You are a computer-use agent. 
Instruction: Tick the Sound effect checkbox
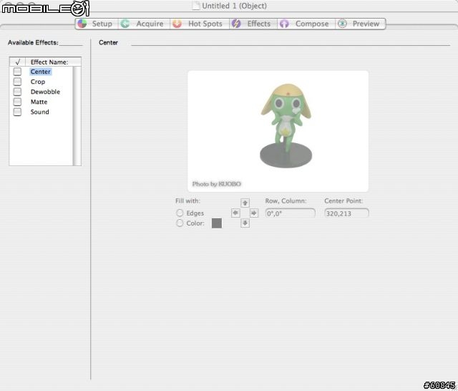tap(17, 112)
